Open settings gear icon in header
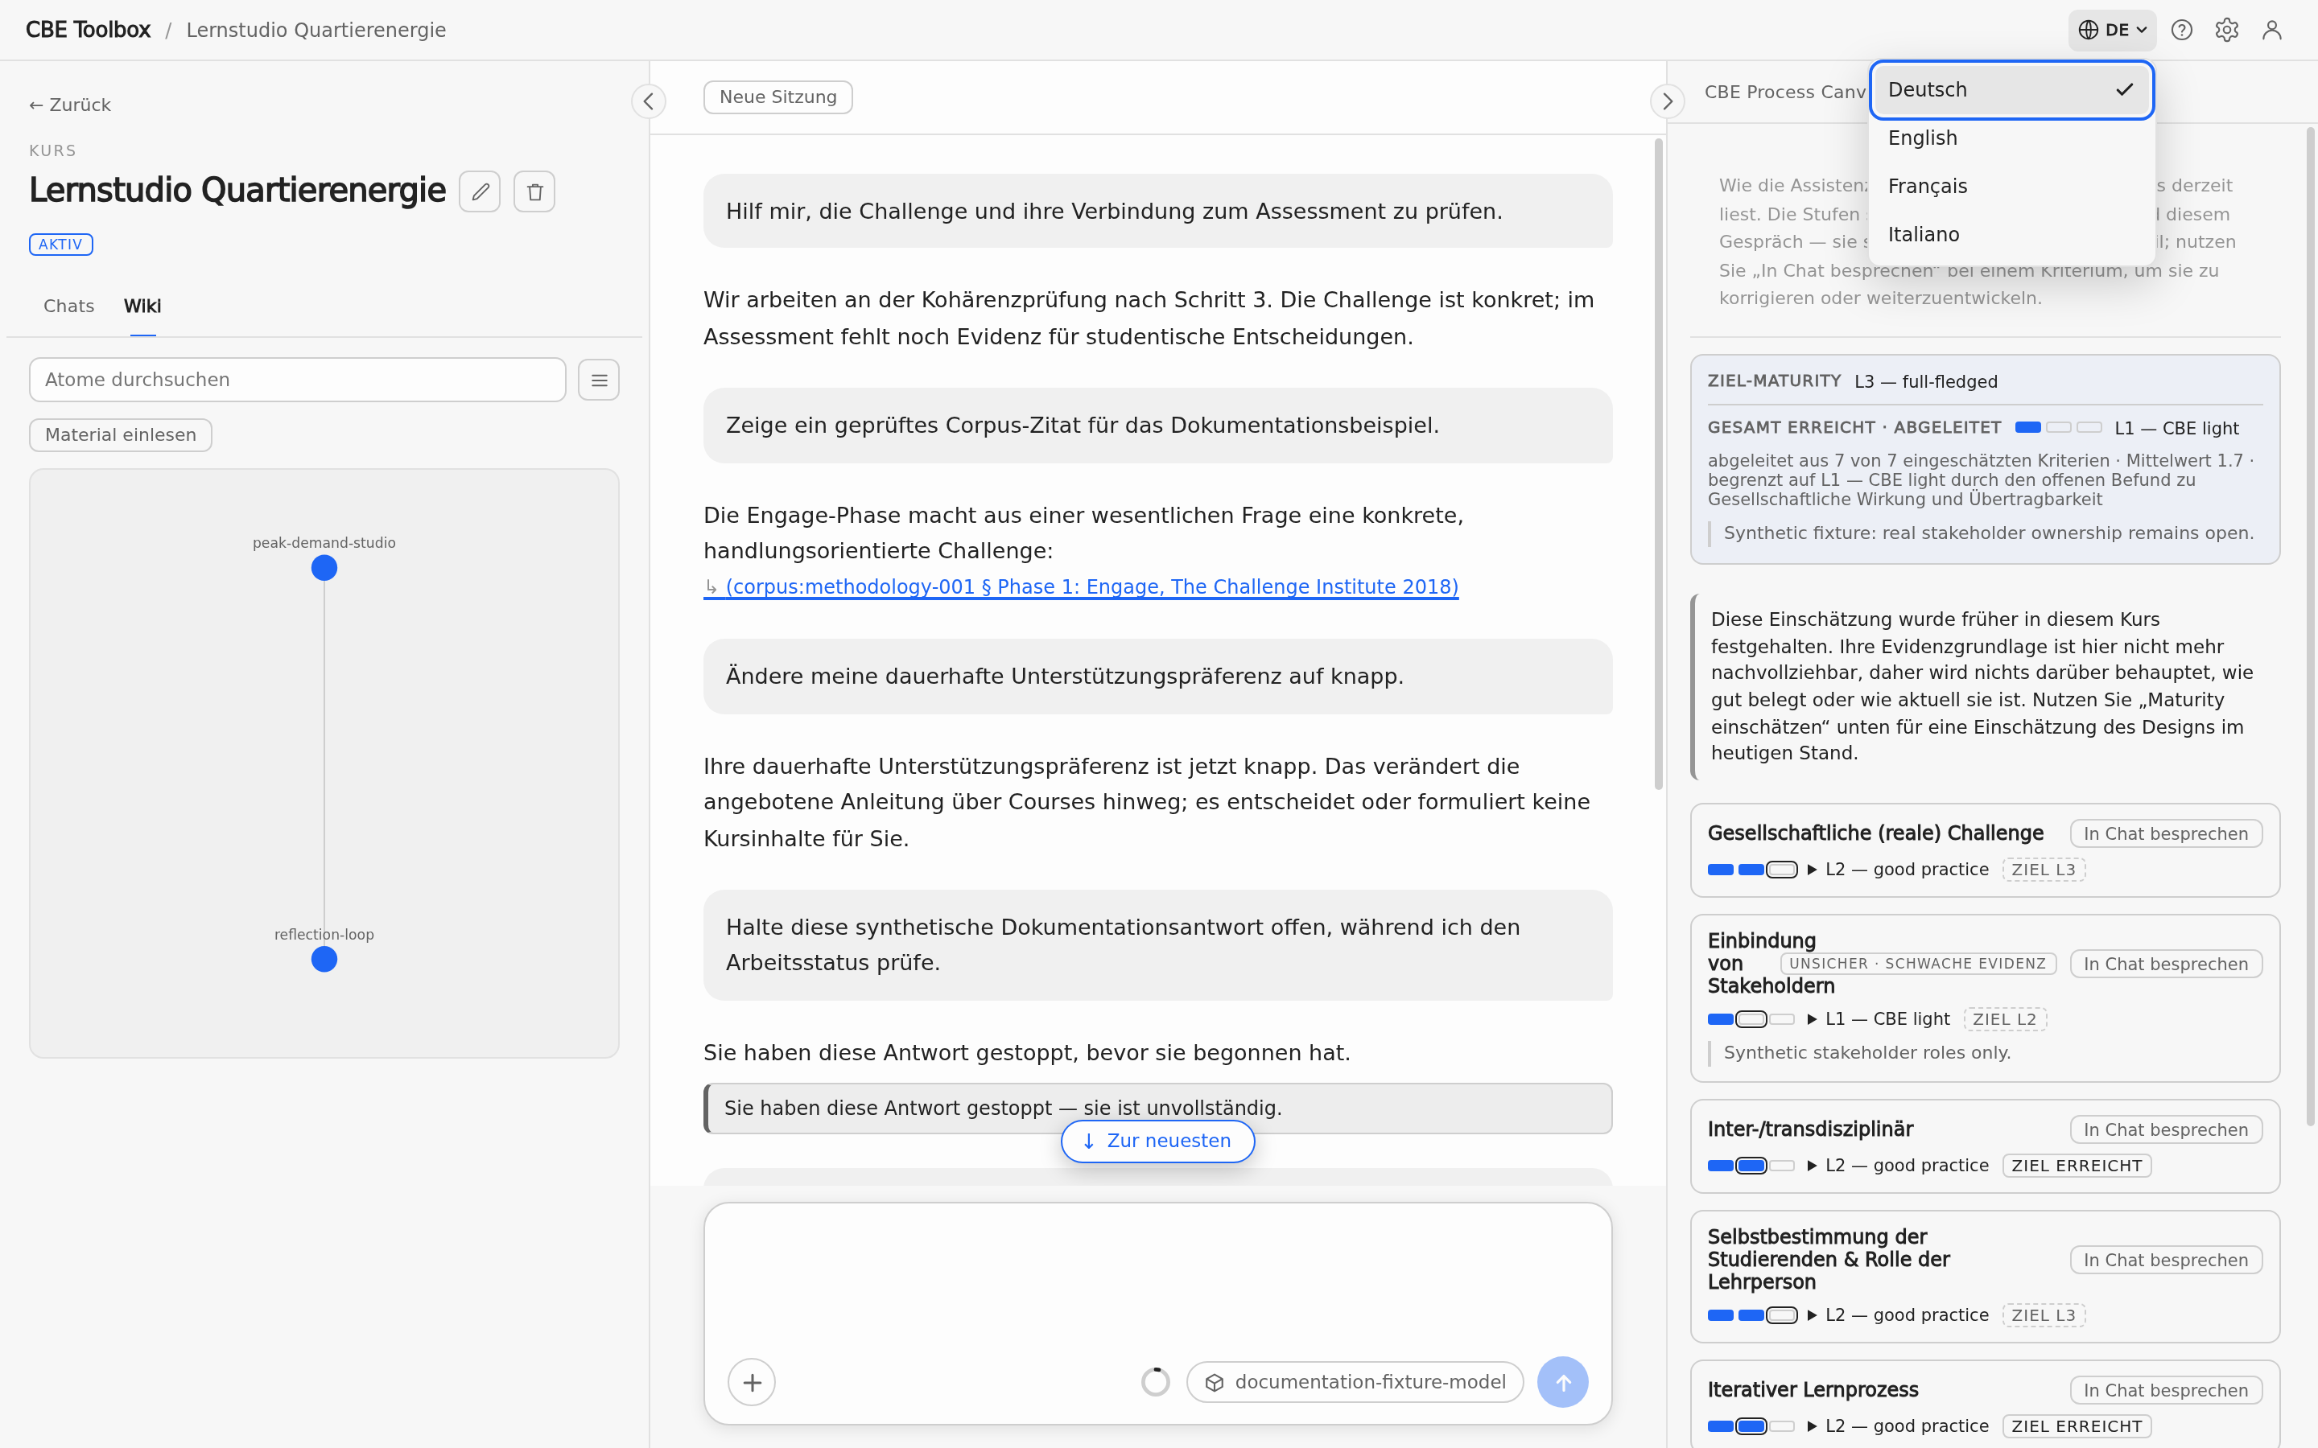This screenshot has height=1448, width=2318. [2226, 30]
